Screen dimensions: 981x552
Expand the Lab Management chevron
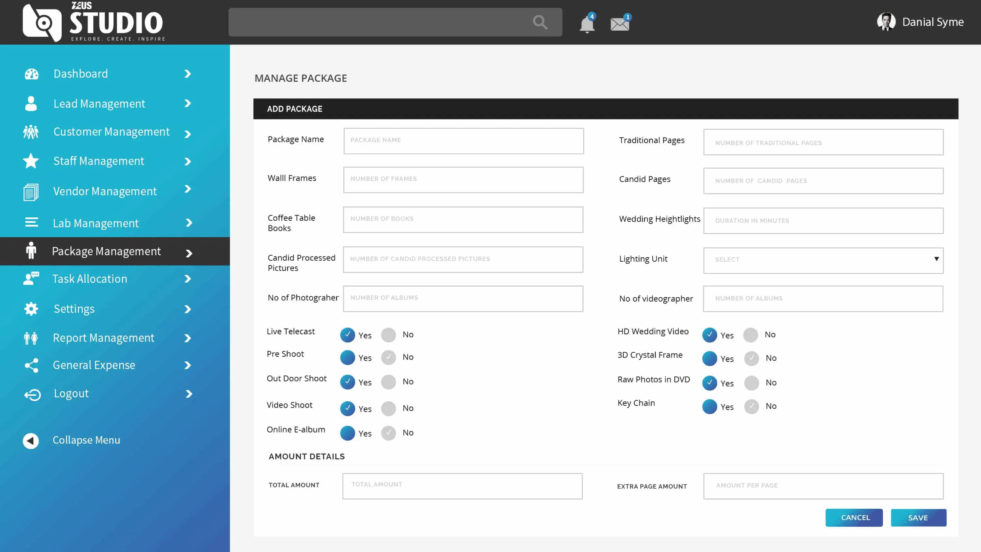pos(189,223)
